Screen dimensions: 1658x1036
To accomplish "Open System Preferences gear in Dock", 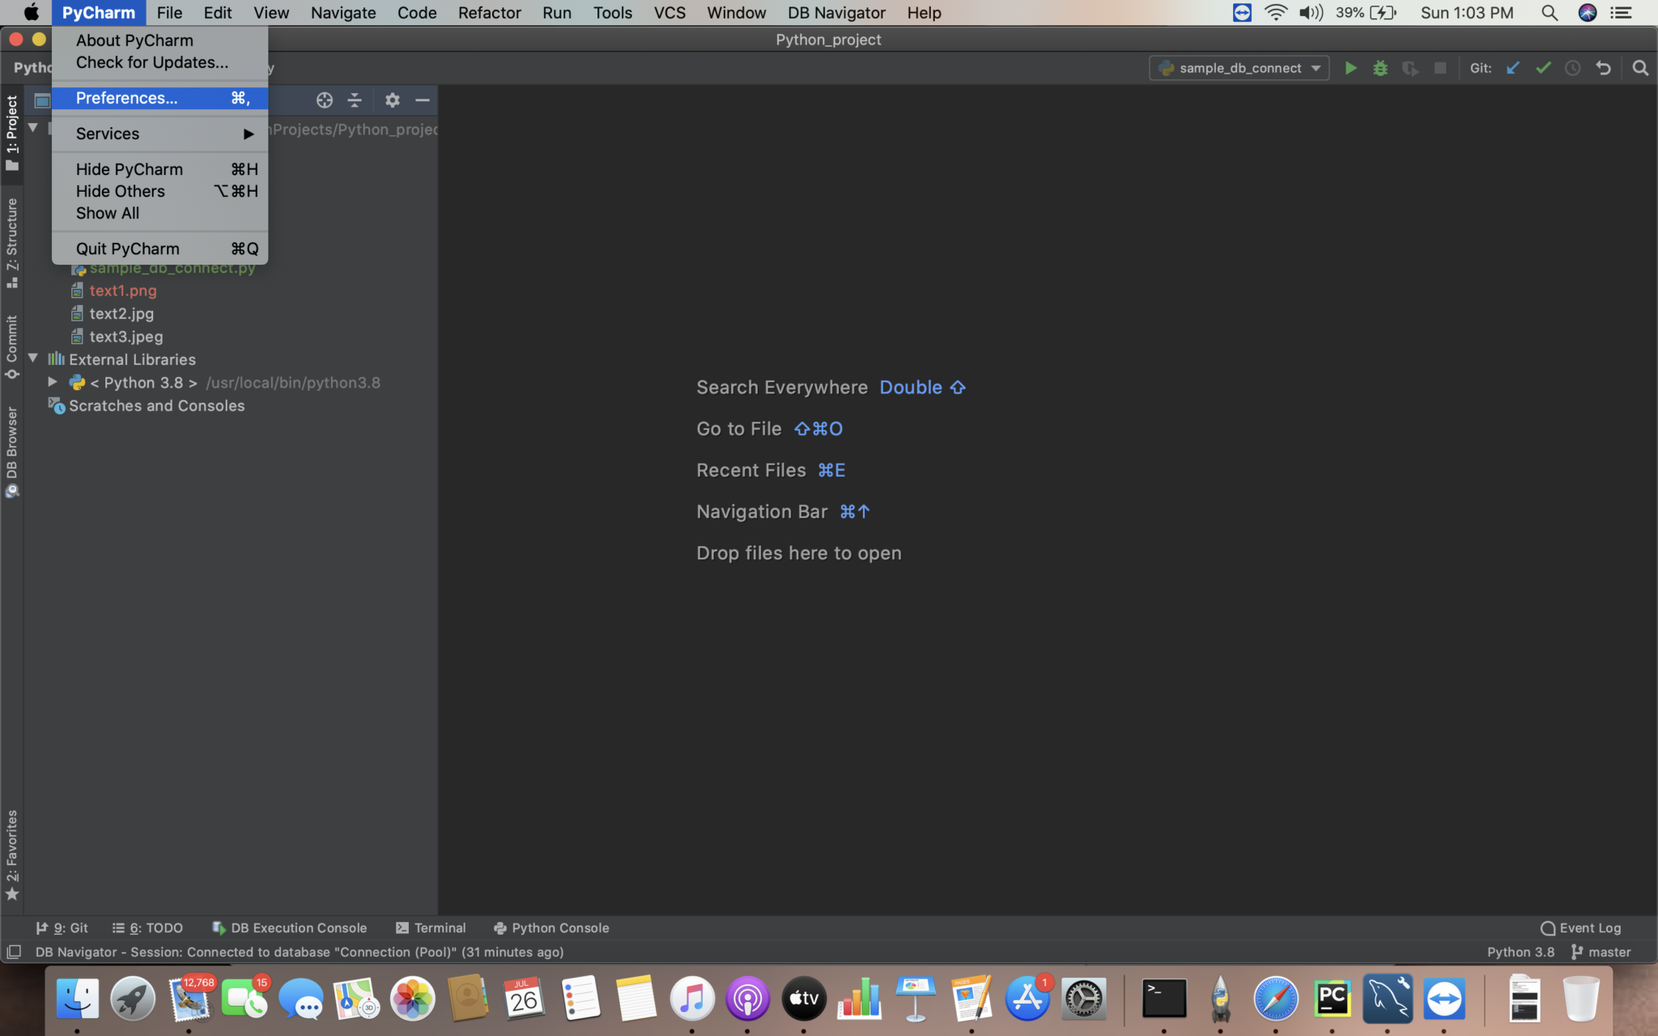I will pos(1083,999).
